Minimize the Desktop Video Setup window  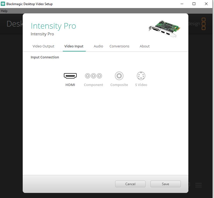click(x=182, y=4)
